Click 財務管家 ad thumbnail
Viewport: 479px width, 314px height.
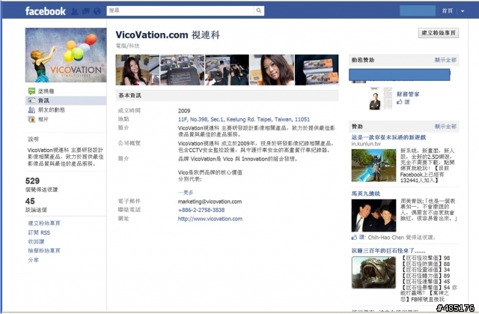coord(380,98)
